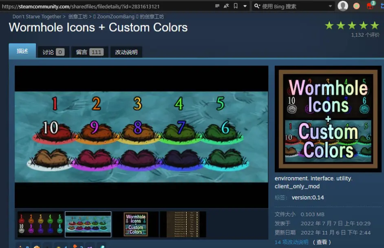Open the search engine selector magnifier

pyautogui.click(x=257, y=6)
